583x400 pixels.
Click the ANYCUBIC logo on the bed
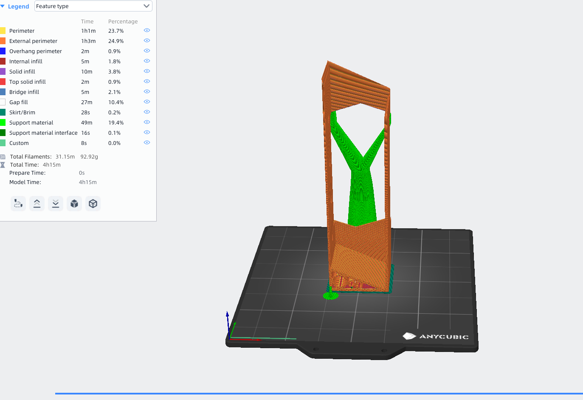436,336
